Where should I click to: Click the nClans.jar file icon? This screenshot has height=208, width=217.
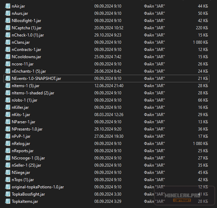click(8, 42)
